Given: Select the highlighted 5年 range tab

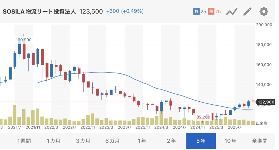Looking at the screenshot, I should click(201, 141).
